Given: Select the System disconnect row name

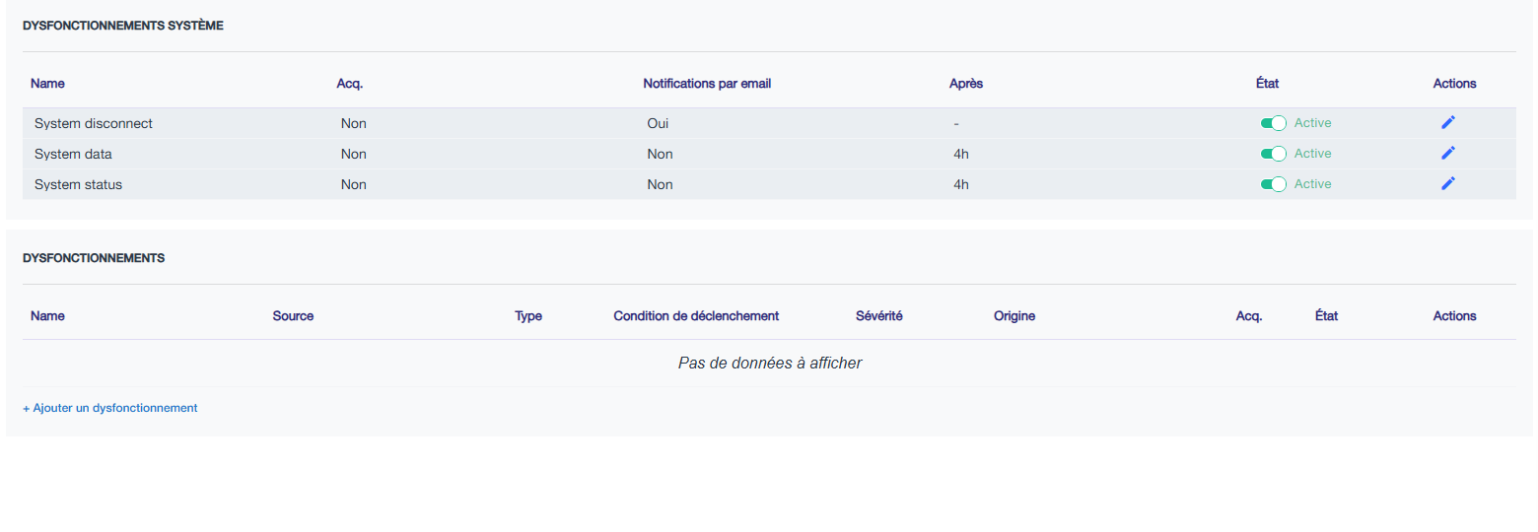Looking at the screenshot, I should (x=94, y=124).
